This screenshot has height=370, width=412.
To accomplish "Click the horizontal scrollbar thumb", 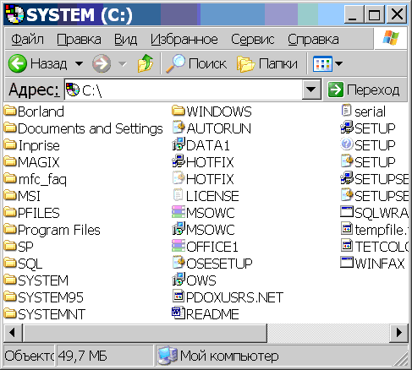I will pos(145,333).
